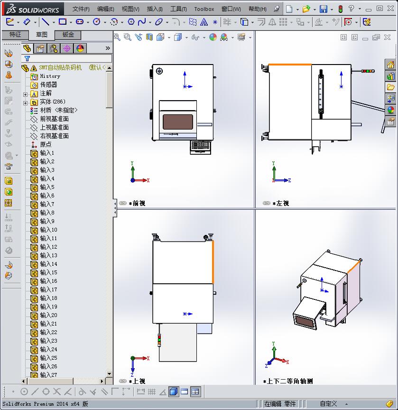Screen dimensions: 398x410
Task: Toggle two-view horizontal viewport layout
Action: click(x=184, y=391)
